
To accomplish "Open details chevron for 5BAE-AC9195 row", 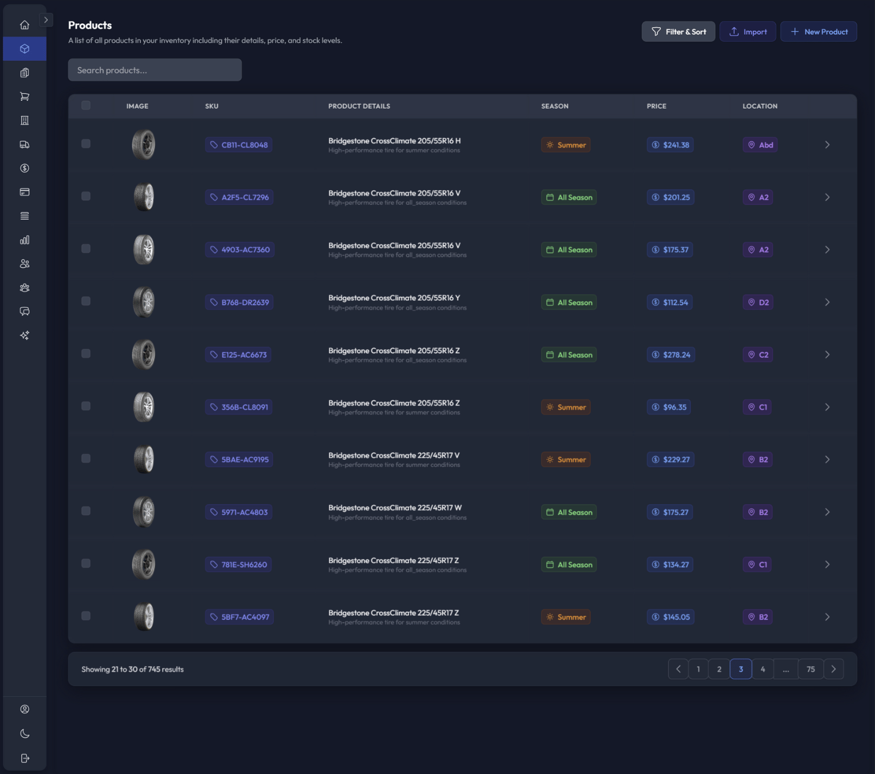I will click(x=827, y=460).
